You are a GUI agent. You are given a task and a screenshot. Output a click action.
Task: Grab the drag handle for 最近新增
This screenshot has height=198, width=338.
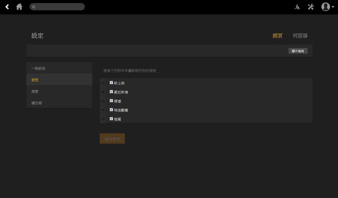[103, 92]
